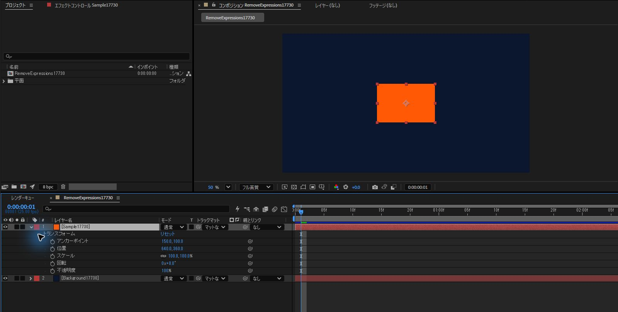Click the region of interest icon
Image resolution: width=618 pixels, height=312 pixels.
click(x=312, y=187)
